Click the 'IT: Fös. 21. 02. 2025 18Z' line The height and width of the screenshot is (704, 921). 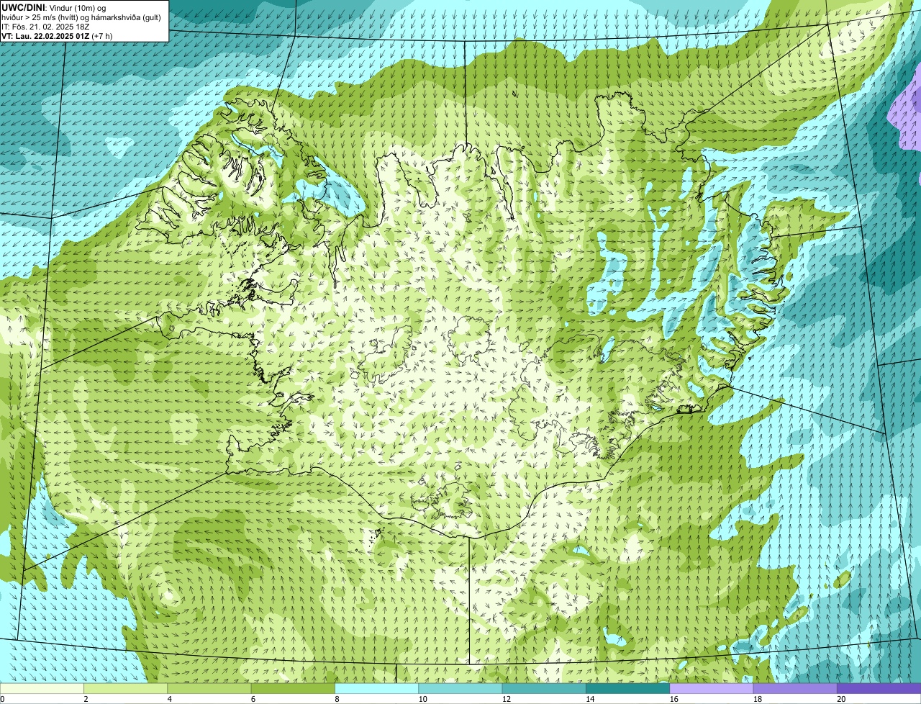pyautogui.click(x=46, y=26)
